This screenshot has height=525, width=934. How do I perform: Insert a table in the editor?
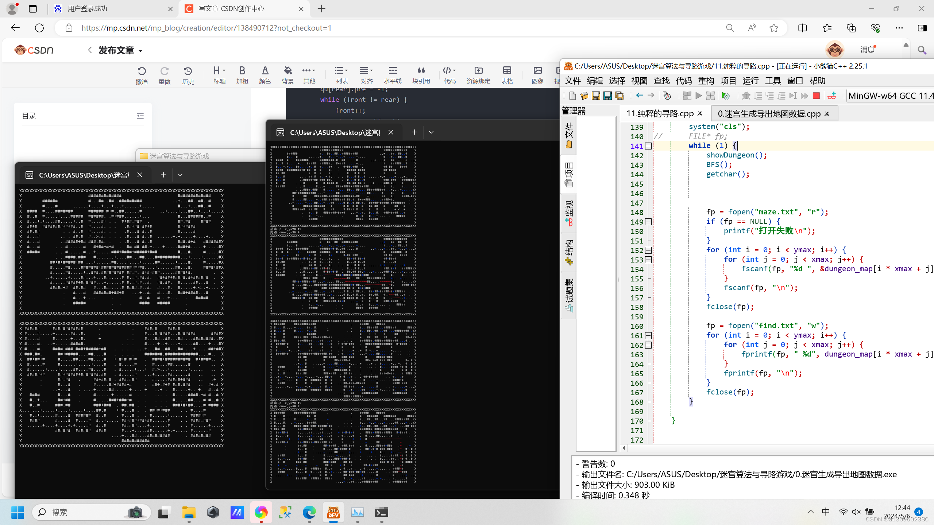point(507,75)
